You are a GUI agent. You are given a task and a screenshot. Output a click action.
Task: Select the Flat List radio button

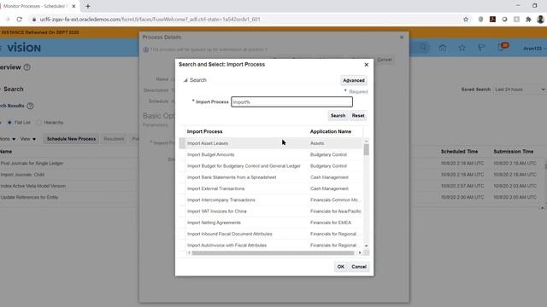tap(9, 123)
